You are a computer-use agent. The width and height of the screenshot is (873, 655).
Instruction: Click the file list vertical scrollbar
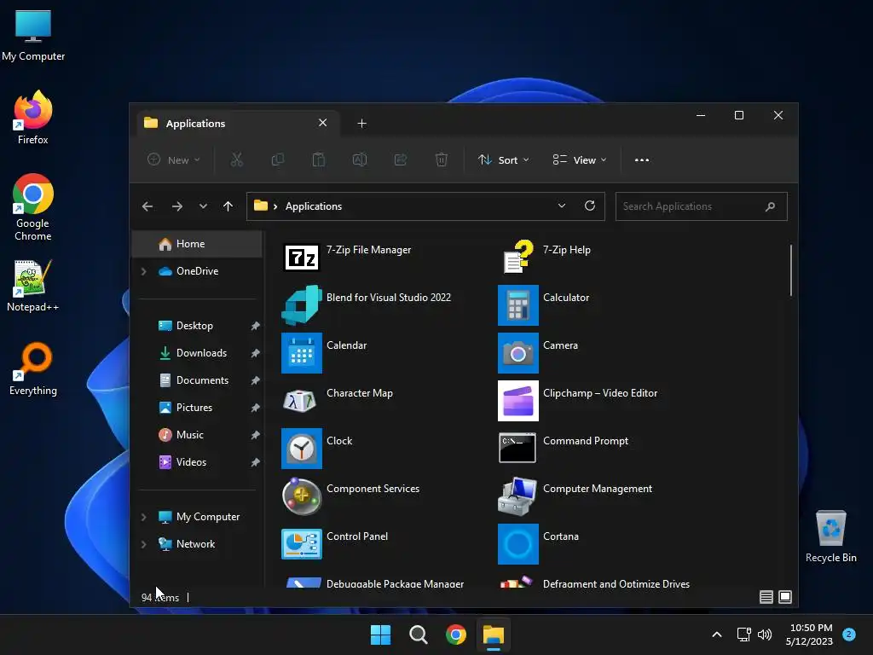pyautogui.click(x=790, y=270)
